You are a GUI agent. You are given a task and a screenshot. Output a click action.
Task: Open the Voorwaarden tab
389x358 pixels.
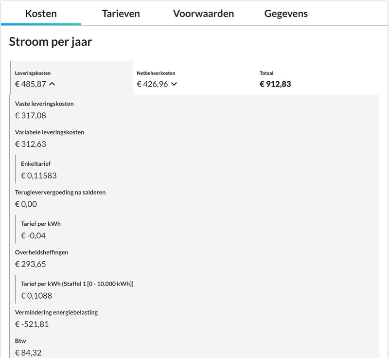click(x=203, y=13)
